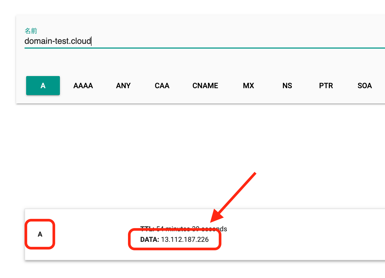
Task: Switch to the AAAA record type
Action: 83,86
